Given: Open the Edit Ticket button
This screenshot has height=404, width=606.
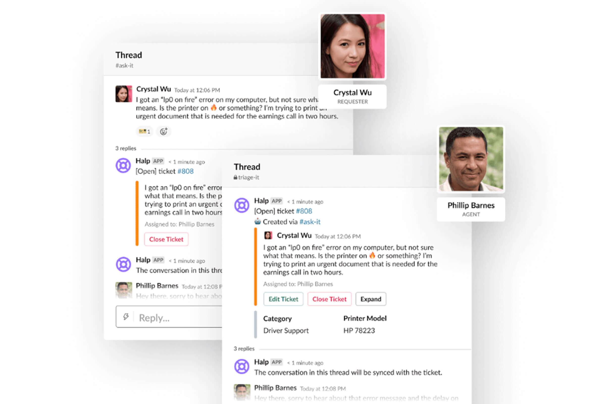Looking at the screenshot, I should pyautogui.click(x=283, y=299).
